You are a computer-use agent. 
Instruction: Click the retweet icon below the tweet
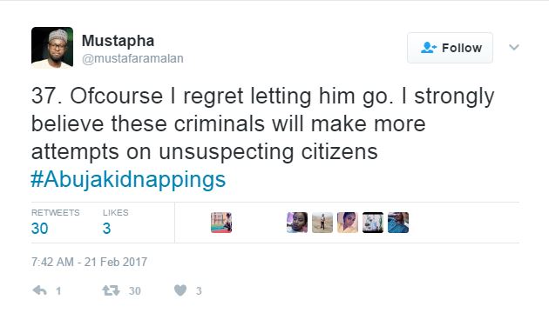point(111,290)
